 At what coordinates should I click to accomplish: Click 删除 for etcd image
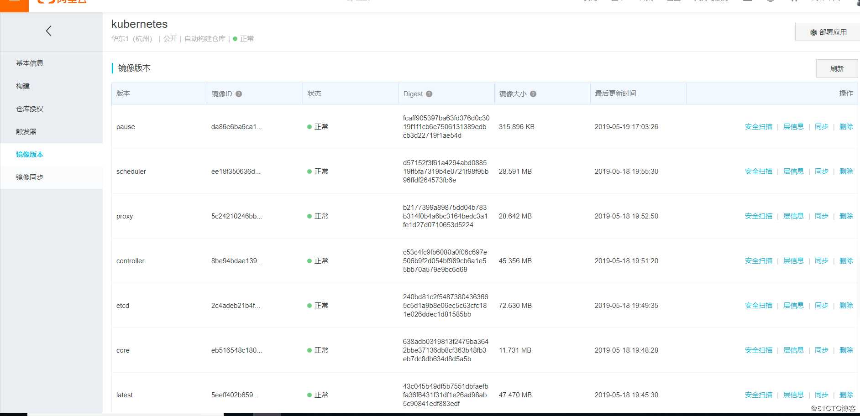pyautogui.click(x=846, y=306)
